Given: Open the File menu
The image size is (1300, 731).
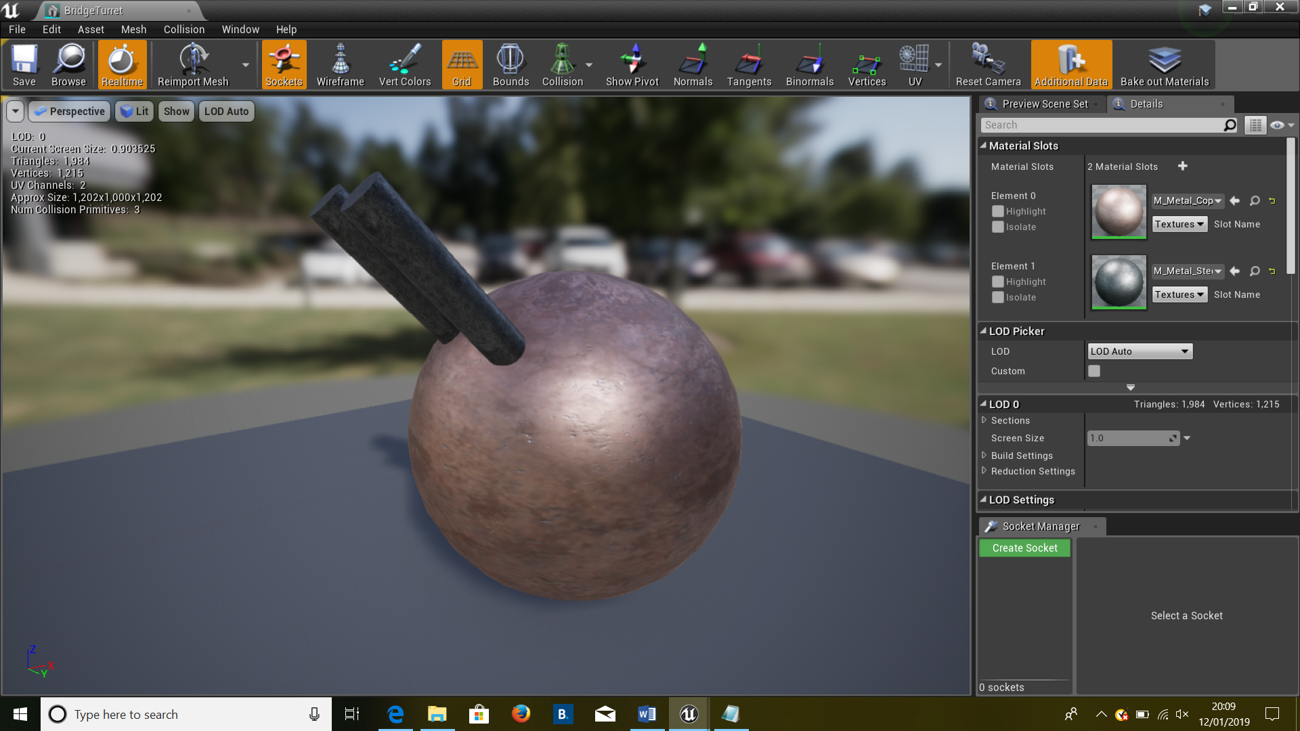Looking at the screenshot, I should click(x=17, y=29).
